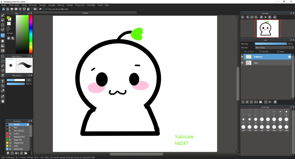Select the Eraser tool
Viewport: 295px width, 159px height.
tap(3, 20)
